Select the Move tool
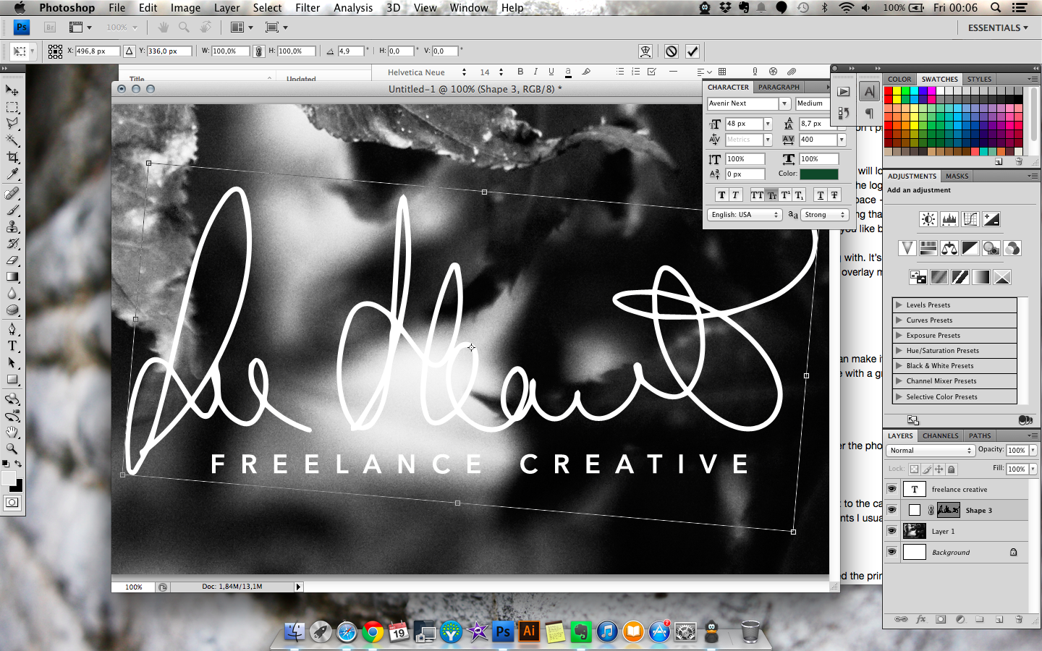1042x651 pixels. click(x=12, y=90)
